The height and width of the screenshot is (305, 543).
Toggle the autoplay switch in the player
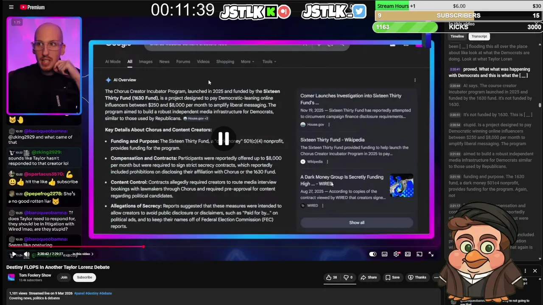373,254
